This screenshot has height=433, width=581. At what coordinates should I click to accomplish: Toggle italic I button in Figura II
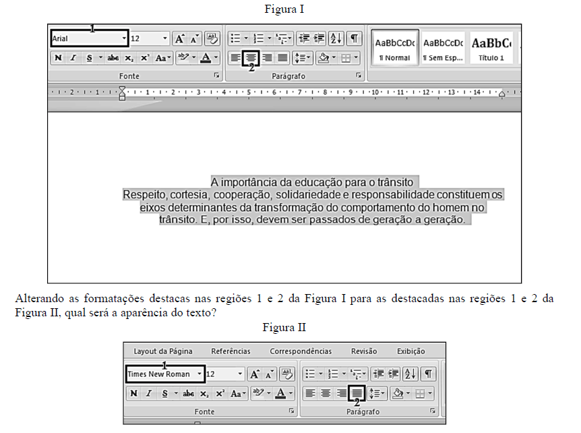point(148,393)
